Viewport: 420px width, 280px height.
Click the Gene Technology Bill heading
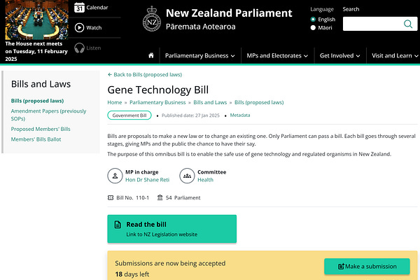(157, 90)
